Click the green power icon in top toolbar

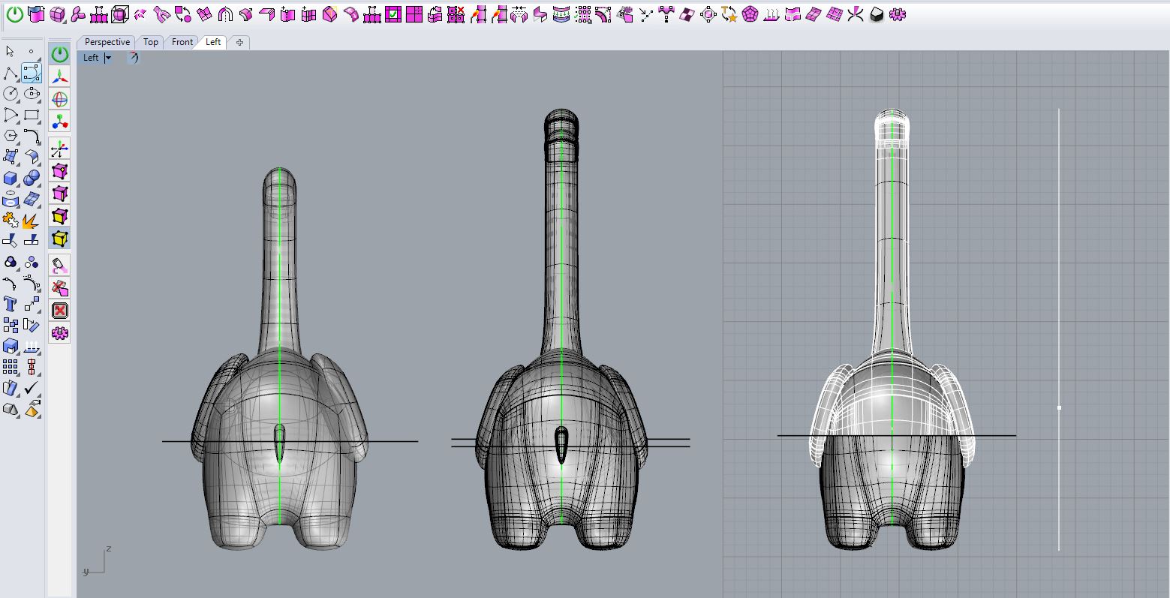coord(15,14)
